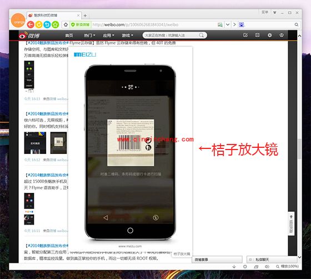Image resolution: width=311 pixels, height=279 pixels.
Task: Expand the 热门 dropdown menu
Action: pos(89,36)
